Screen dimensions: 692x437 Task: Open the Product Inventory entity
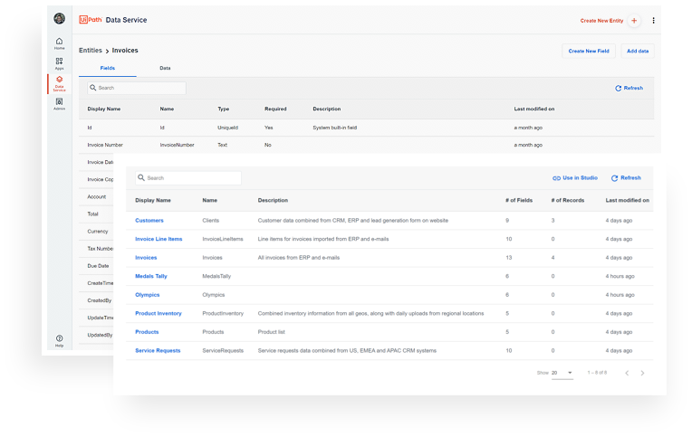(x=159, y=314)
